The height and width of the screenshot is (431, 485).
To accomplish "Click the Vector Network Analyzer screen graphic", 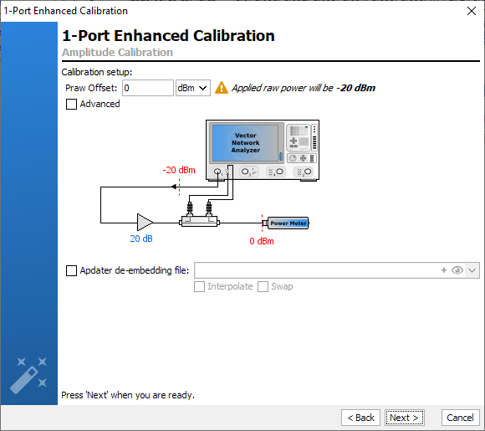I will coord(246,143).
